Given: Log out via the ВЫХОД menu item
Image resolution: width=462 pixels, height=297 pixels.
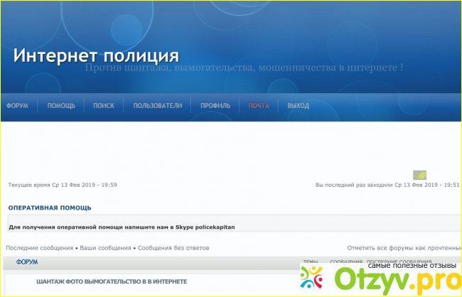Looking at the screenshot, I should pyautogui.click(x=298, y=106).
